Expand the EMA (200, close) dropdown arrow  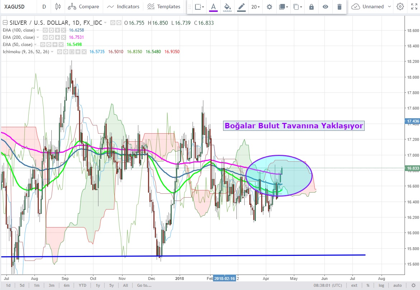point(38,37)
